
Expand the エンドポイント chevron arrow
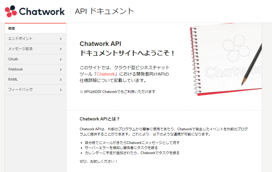pos(61,39)
